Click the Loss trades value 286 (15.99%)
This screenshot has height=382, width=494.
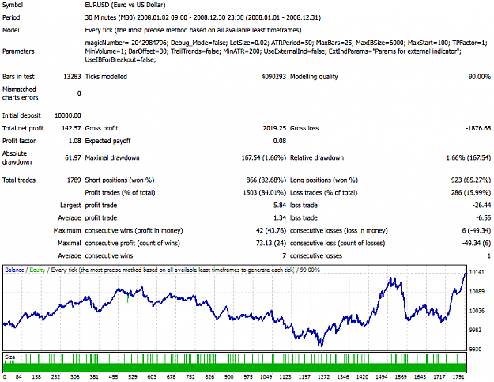point(471,192)
